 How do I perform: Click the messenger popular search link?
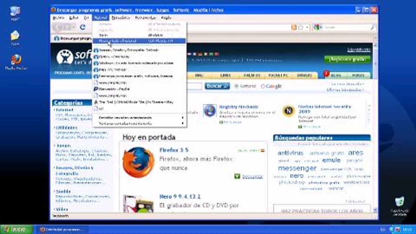click(297, 168)
